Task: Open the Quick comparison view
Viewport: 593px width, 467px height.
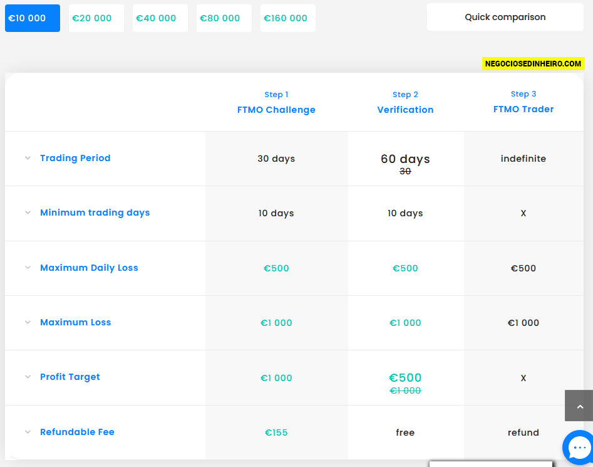Action: pos(505,17)
